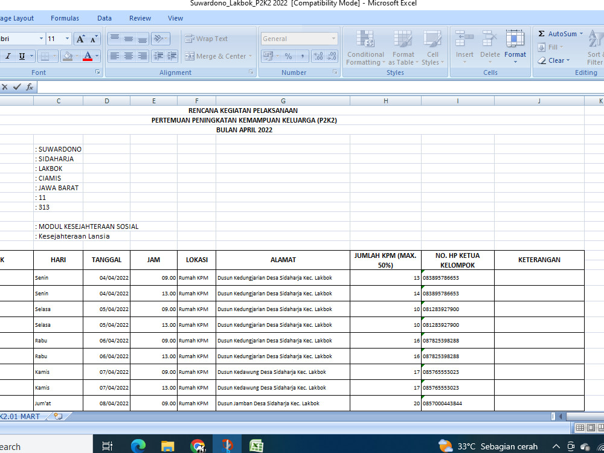
Task: Cancel the formula bar entry
Action: click(x=5, y=87)
